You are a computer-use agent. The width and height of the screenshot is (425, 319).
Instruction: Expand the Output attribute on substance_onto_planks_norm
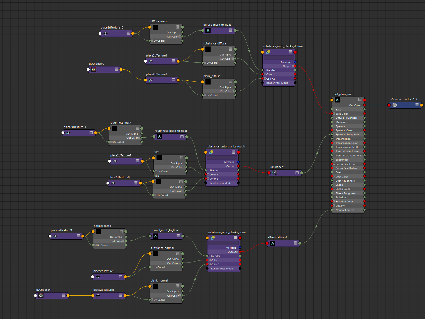click(238, 252)
